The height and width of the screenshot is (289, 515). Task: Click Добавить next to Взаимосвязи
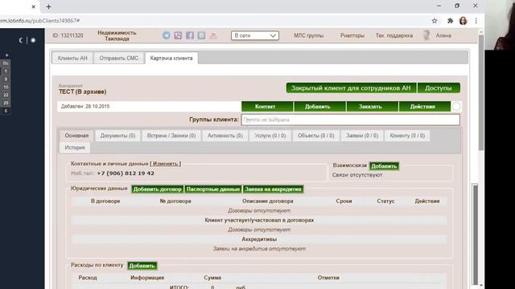(384, 166)
